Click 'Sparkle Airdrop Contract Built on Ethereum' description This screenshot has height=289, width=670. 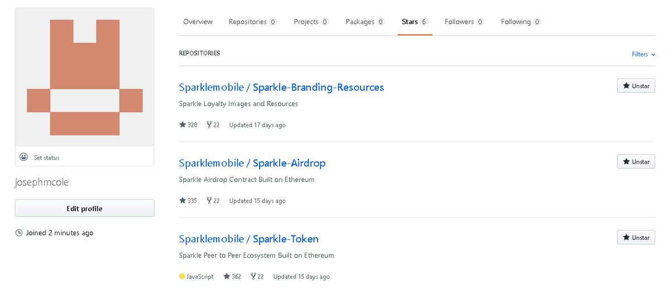247,180
